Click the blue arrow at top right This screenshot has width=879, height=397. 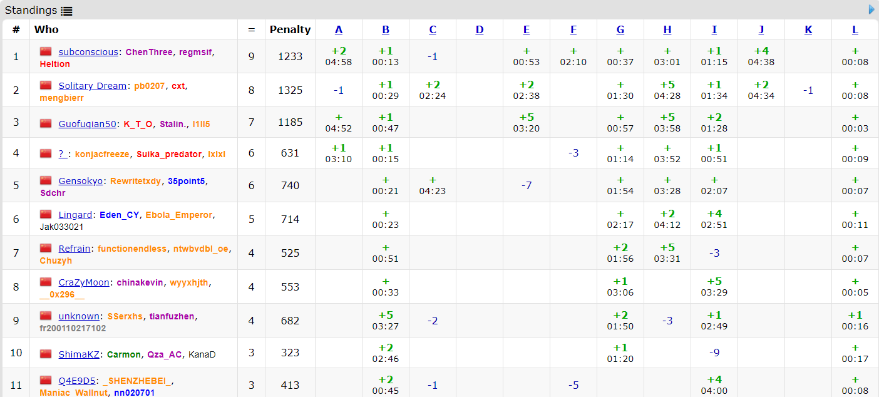pos(871,9)
